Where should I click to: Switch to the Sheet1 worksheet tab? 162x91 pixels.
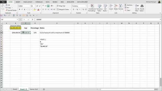point(15,89)
